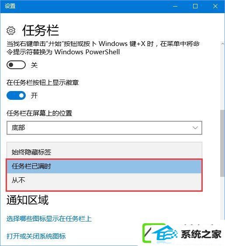The image size is (225, 246).
Task: Maximize the 设置 window
Action: pos(195,6)
